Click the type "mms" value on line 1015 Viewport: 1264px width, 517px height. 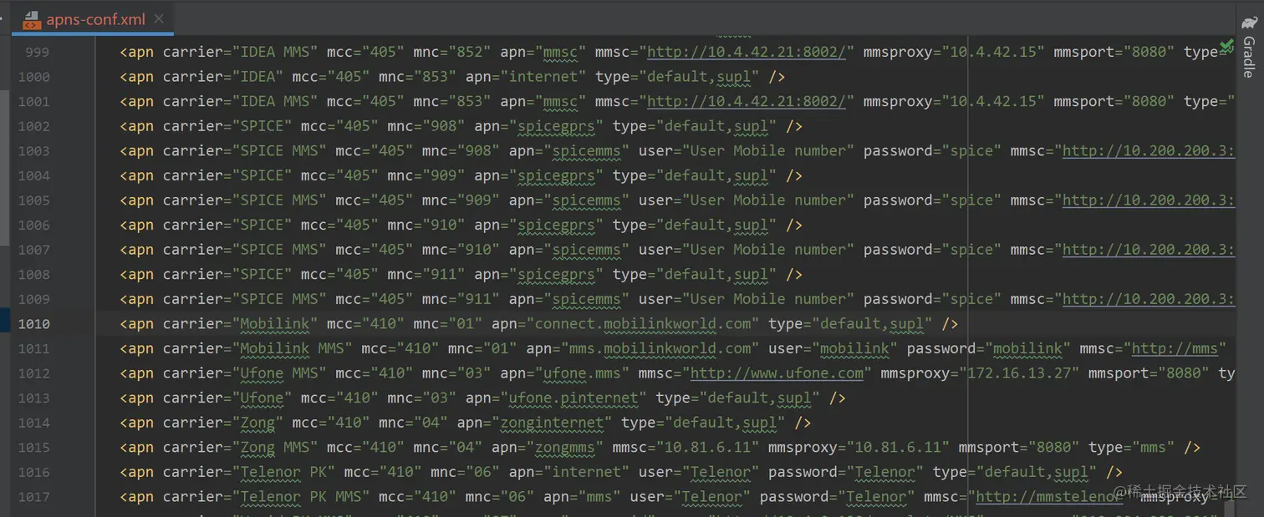[x=1153, y=447]
